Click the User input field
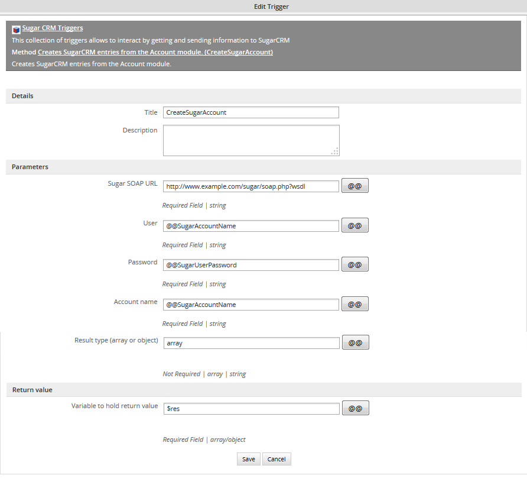The image size is (527, 501). pos(251,226)
